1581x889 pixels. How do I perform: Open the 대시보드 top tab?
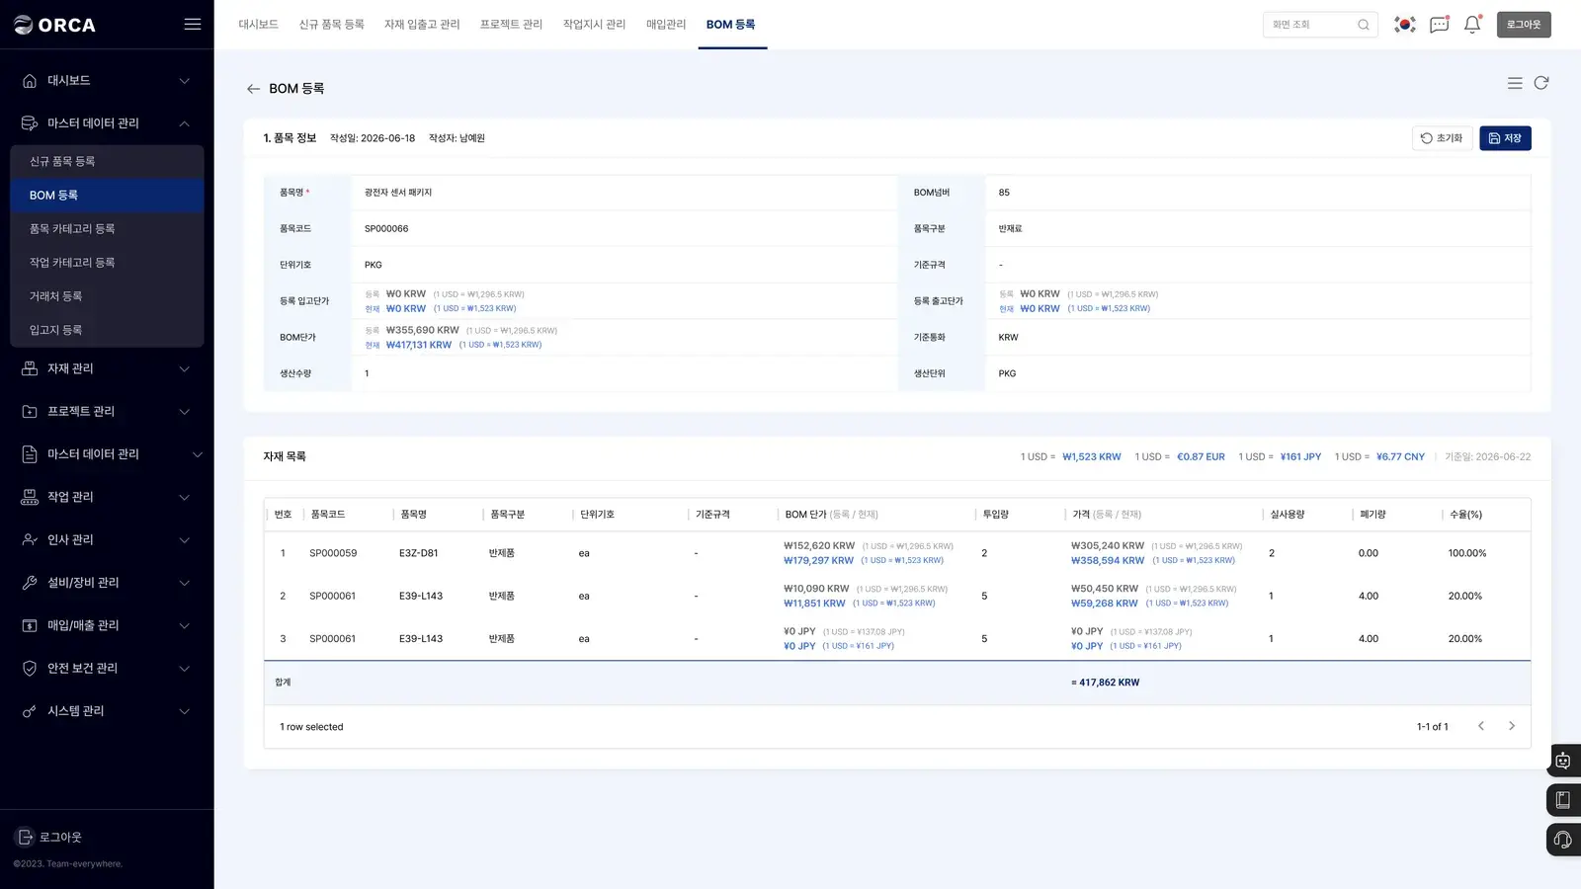coord(258,25)
